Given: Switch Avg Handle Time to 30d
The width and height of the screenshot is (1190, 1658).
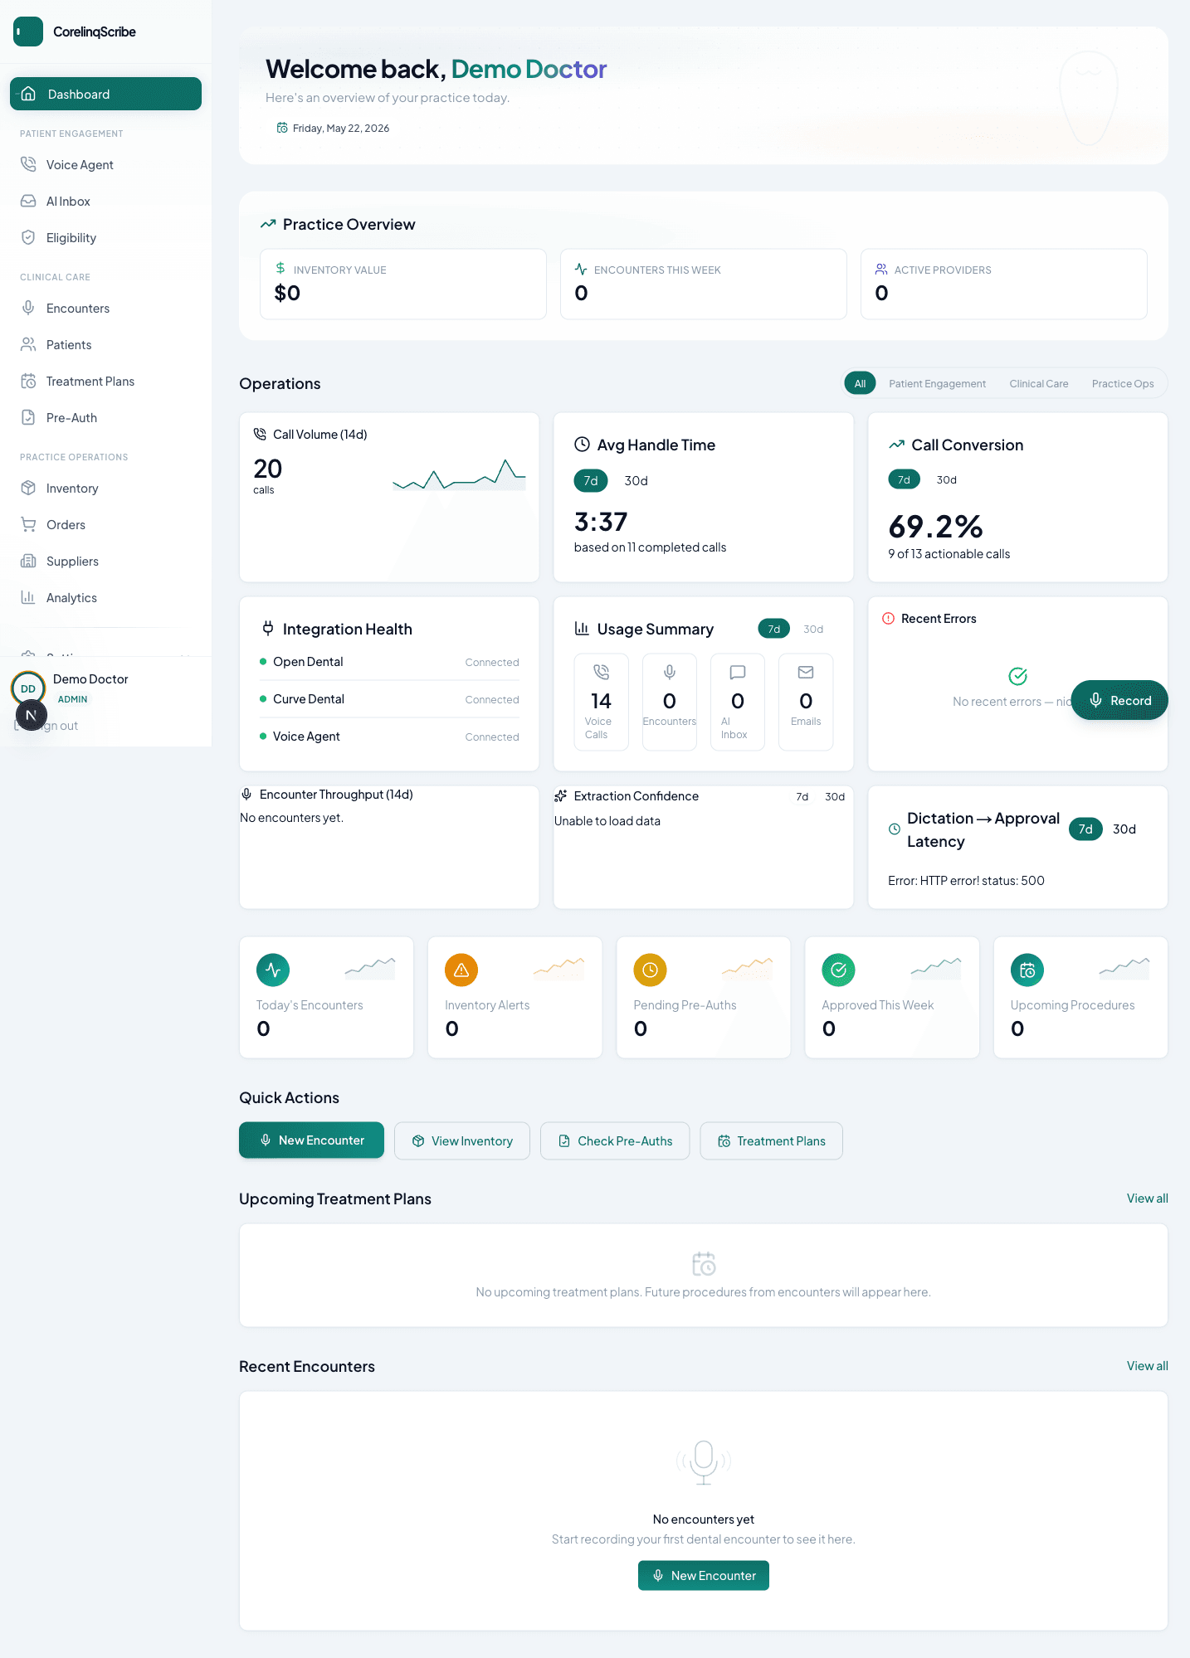Looking at the screenshot, I should coord(636,481).
